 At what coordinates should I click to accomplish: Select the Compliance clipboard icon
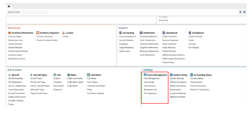click(190, 33)
